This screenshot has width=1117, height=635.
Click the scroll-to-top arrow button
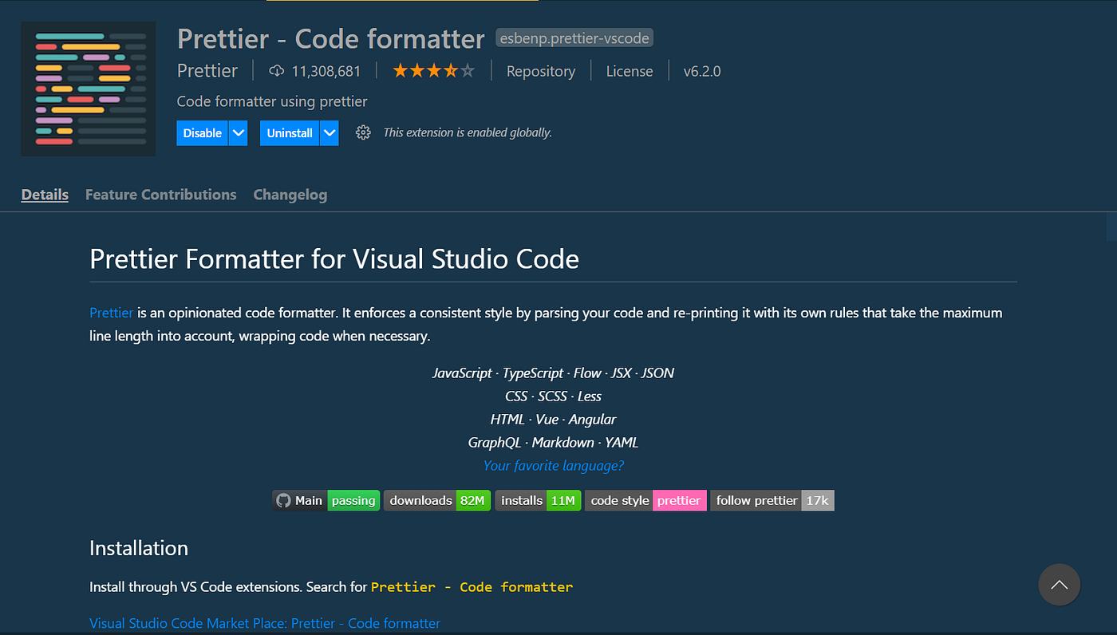pos(1059,585)
